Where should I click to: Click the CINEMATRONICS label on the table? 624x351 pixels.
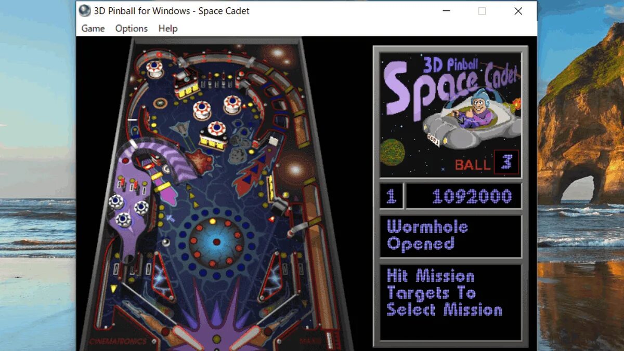[x=118, y=342]
